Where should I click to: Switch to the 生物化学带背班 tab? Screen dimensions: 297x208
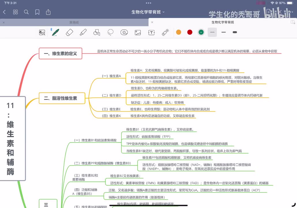pyautogui.click(x=223, y=22)
